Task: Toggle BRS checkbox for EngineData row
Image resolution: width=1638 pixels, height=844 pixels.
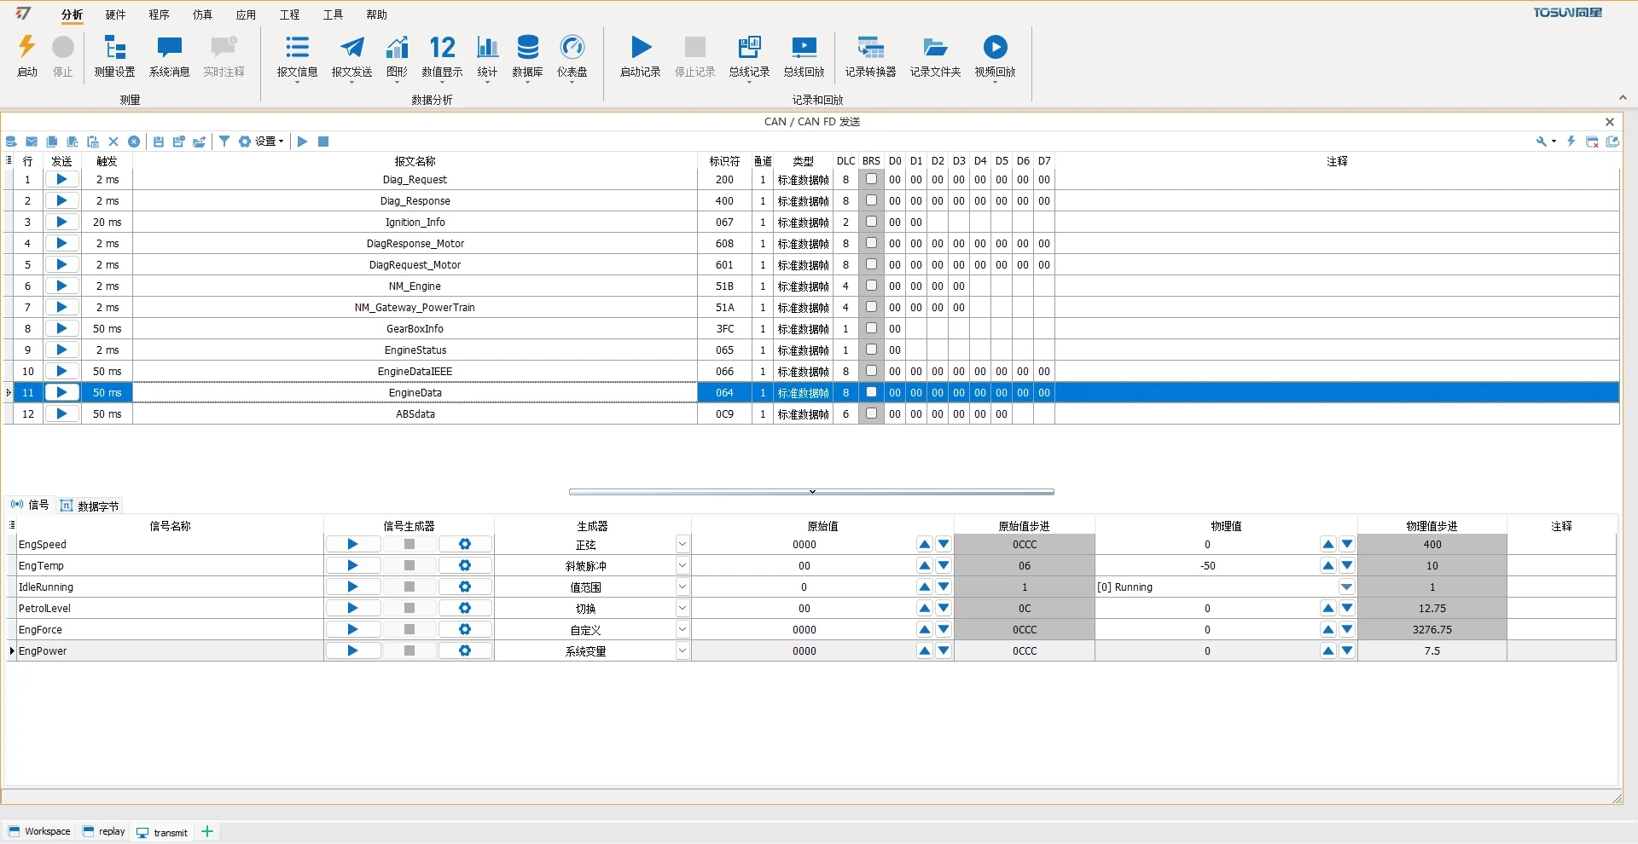Action: point(871,392)
